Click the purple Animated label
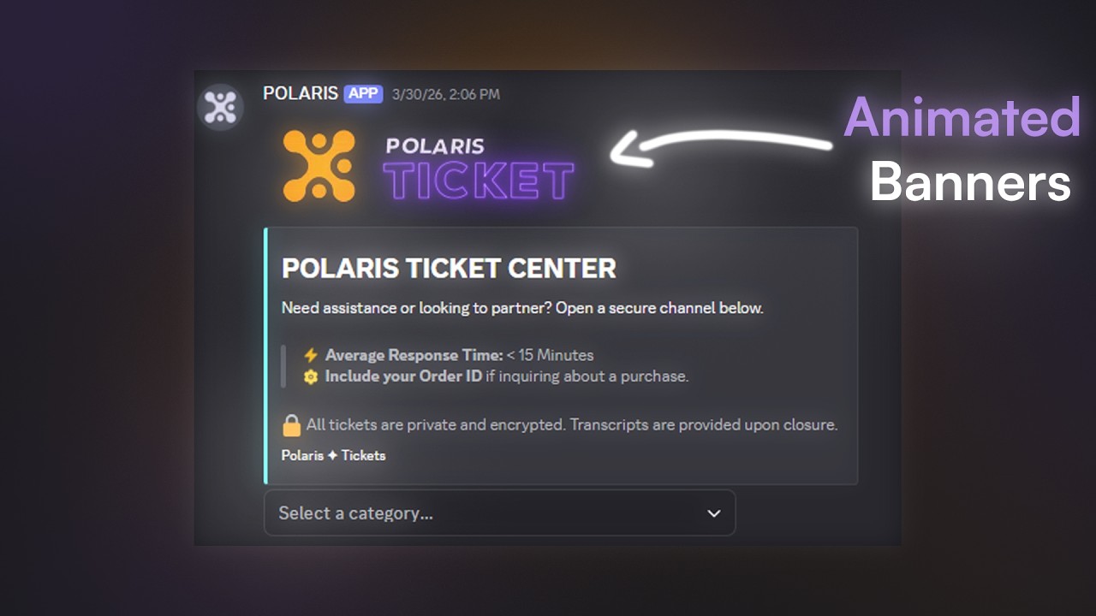Viewport: 1096px width, 616px height. tap(962, 117)
